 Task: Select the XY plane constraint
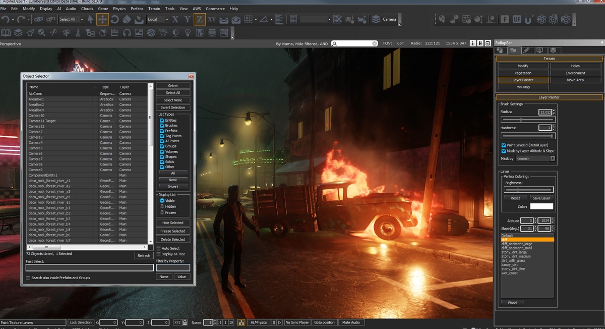212,19
